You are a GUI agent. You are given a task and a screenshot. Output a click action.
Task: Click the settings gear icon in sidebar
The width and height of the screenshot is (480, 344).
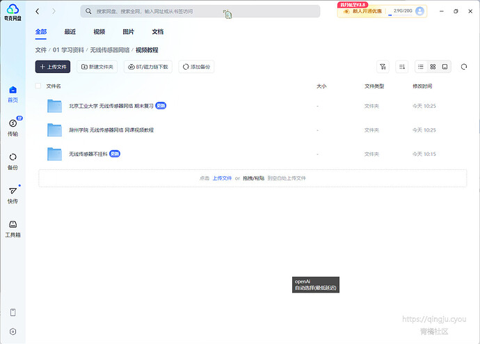point(13,331)
